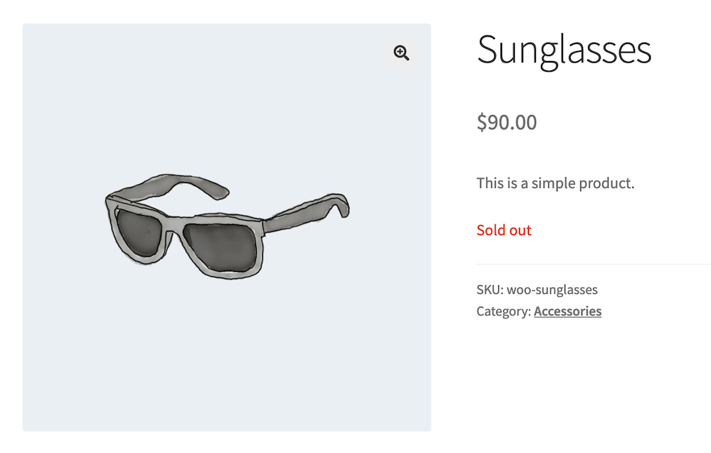Click the $90.00 price text

(506, 122)
